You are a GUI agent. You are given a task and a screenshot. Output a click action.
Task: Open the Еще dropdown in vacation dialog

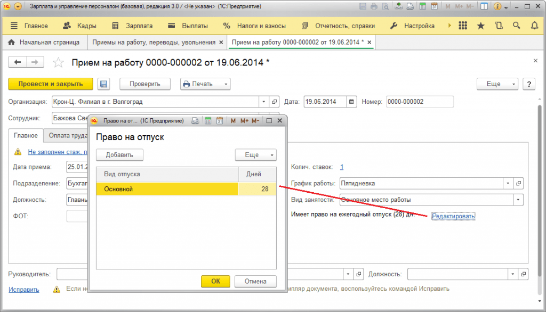tap(255, 155)
